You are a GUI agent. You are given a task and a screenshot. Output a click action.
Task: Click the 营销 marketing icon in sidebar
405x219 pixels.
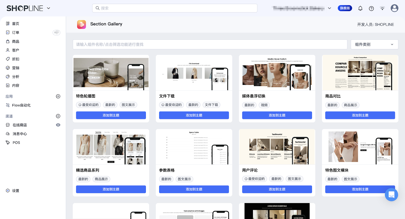(8, 68)
